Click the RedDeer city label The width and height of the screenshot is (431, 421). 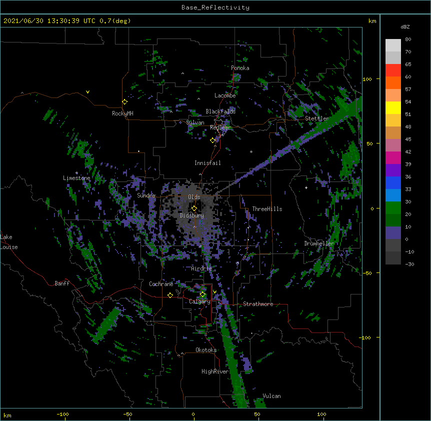[220, 128]
